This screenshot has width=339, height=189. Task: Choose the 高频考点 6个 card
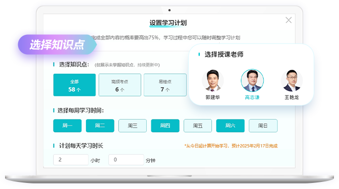pos(120,85)
